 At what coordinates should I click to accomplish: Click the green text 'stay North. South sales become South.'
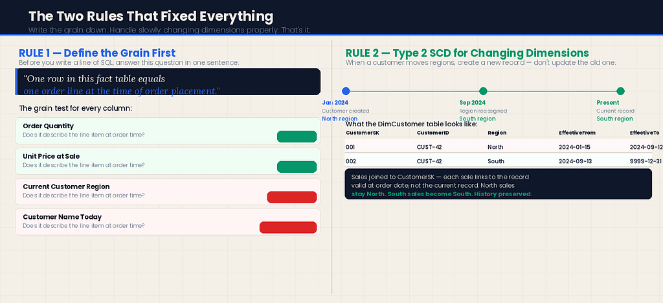pos(442,194)
